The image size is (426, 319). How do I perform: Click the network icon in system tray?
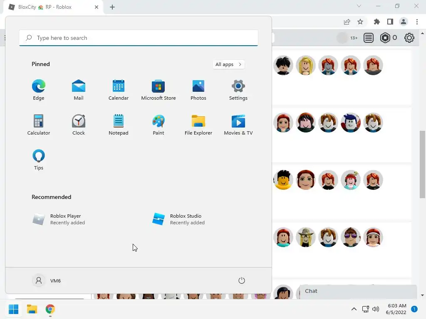pyautogui.click(x=365, y=309)
